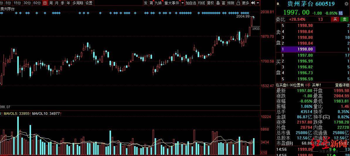Click the 内盘 value 22720

coord(343,127)
